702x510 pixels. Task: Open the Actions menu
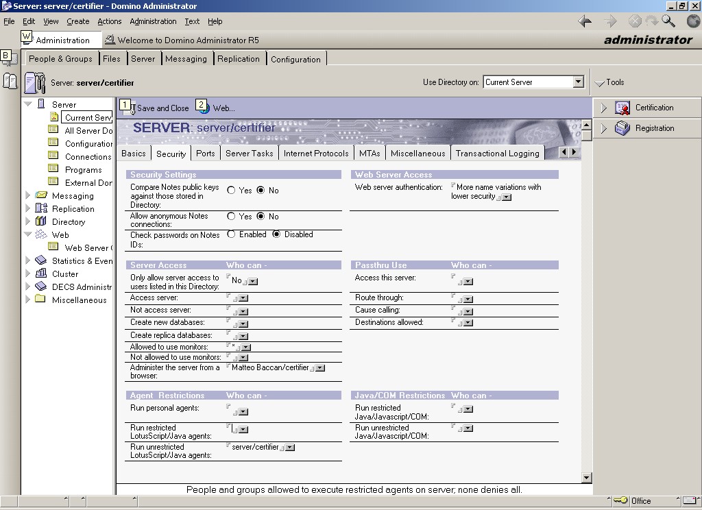pyautogui.click(x=109, y=21)
